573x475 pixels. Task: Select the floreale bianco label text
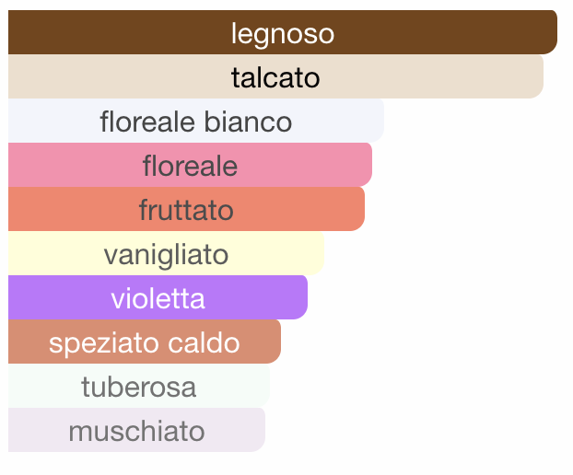pos(196,122)
